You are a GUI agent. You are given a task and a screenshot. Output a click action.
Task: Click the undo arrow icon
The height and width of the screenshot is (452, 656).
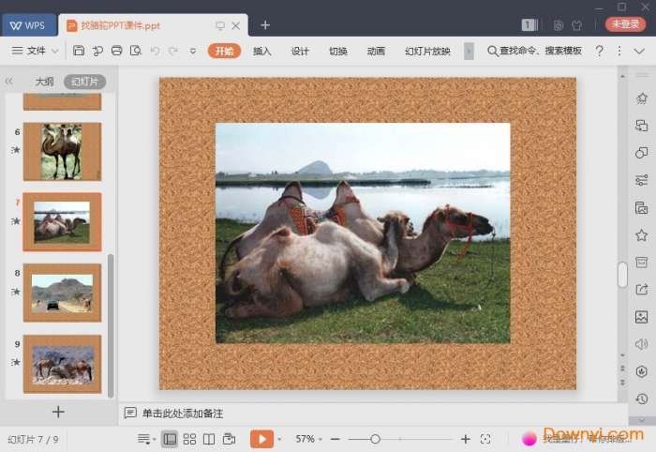coord(156,51)
